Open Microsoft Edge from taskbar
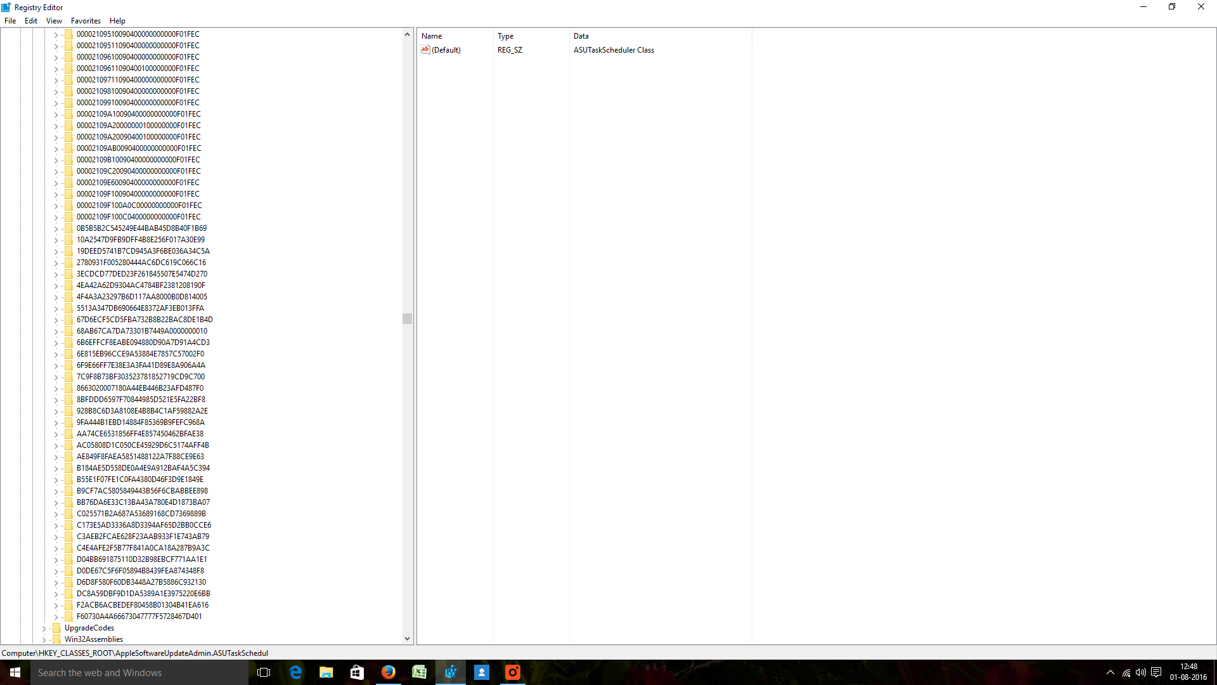 pos(295,672)
